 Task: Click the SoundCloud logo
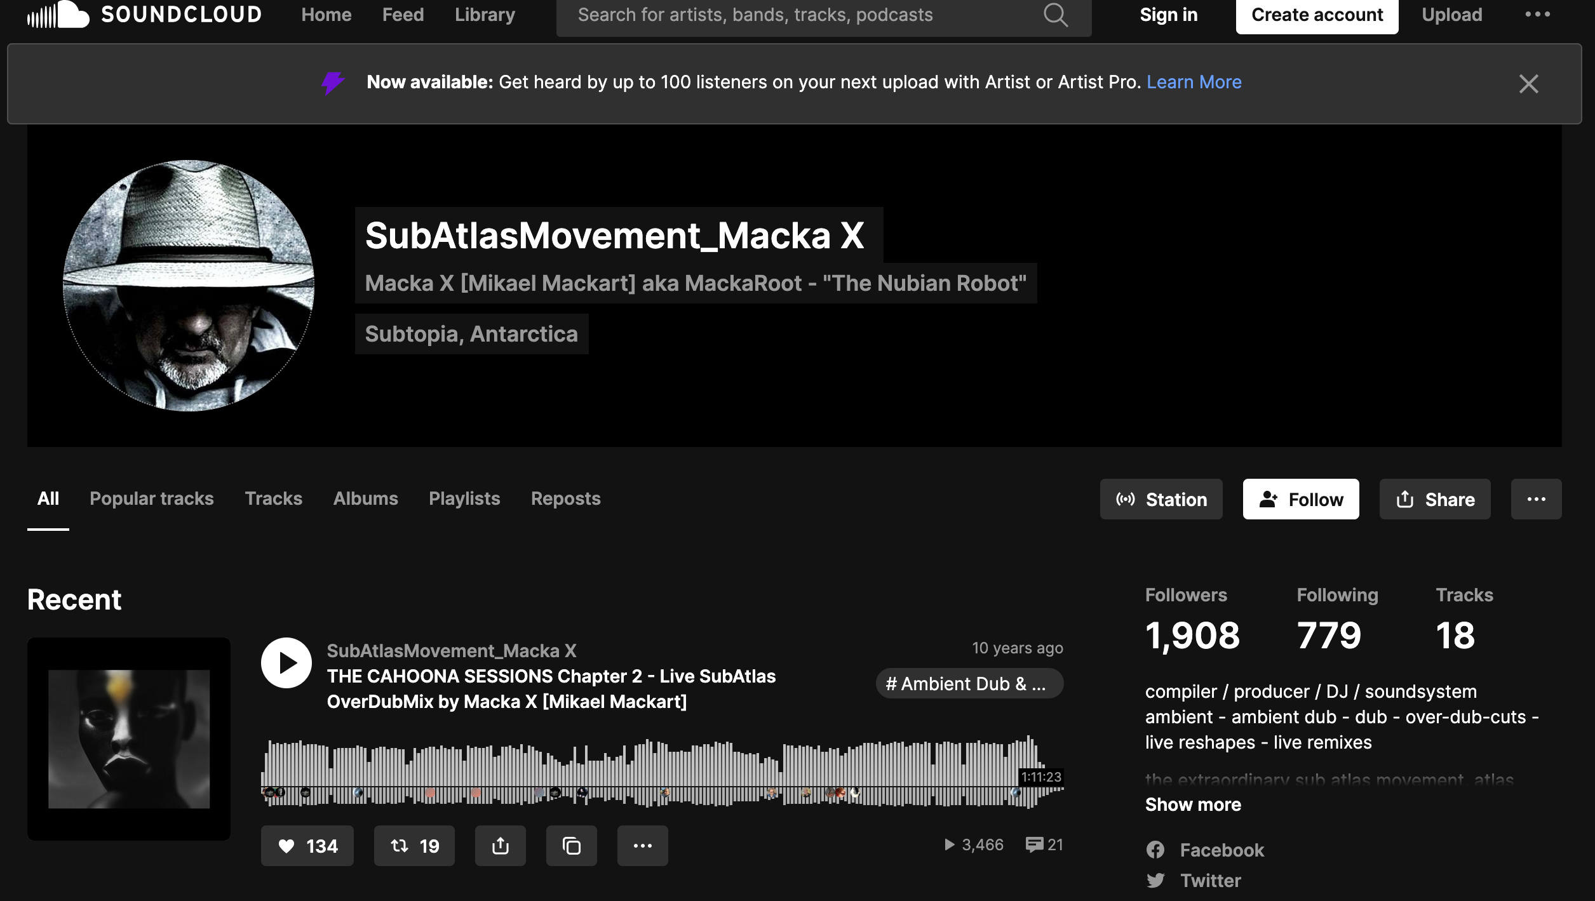(x=144, y=15)
